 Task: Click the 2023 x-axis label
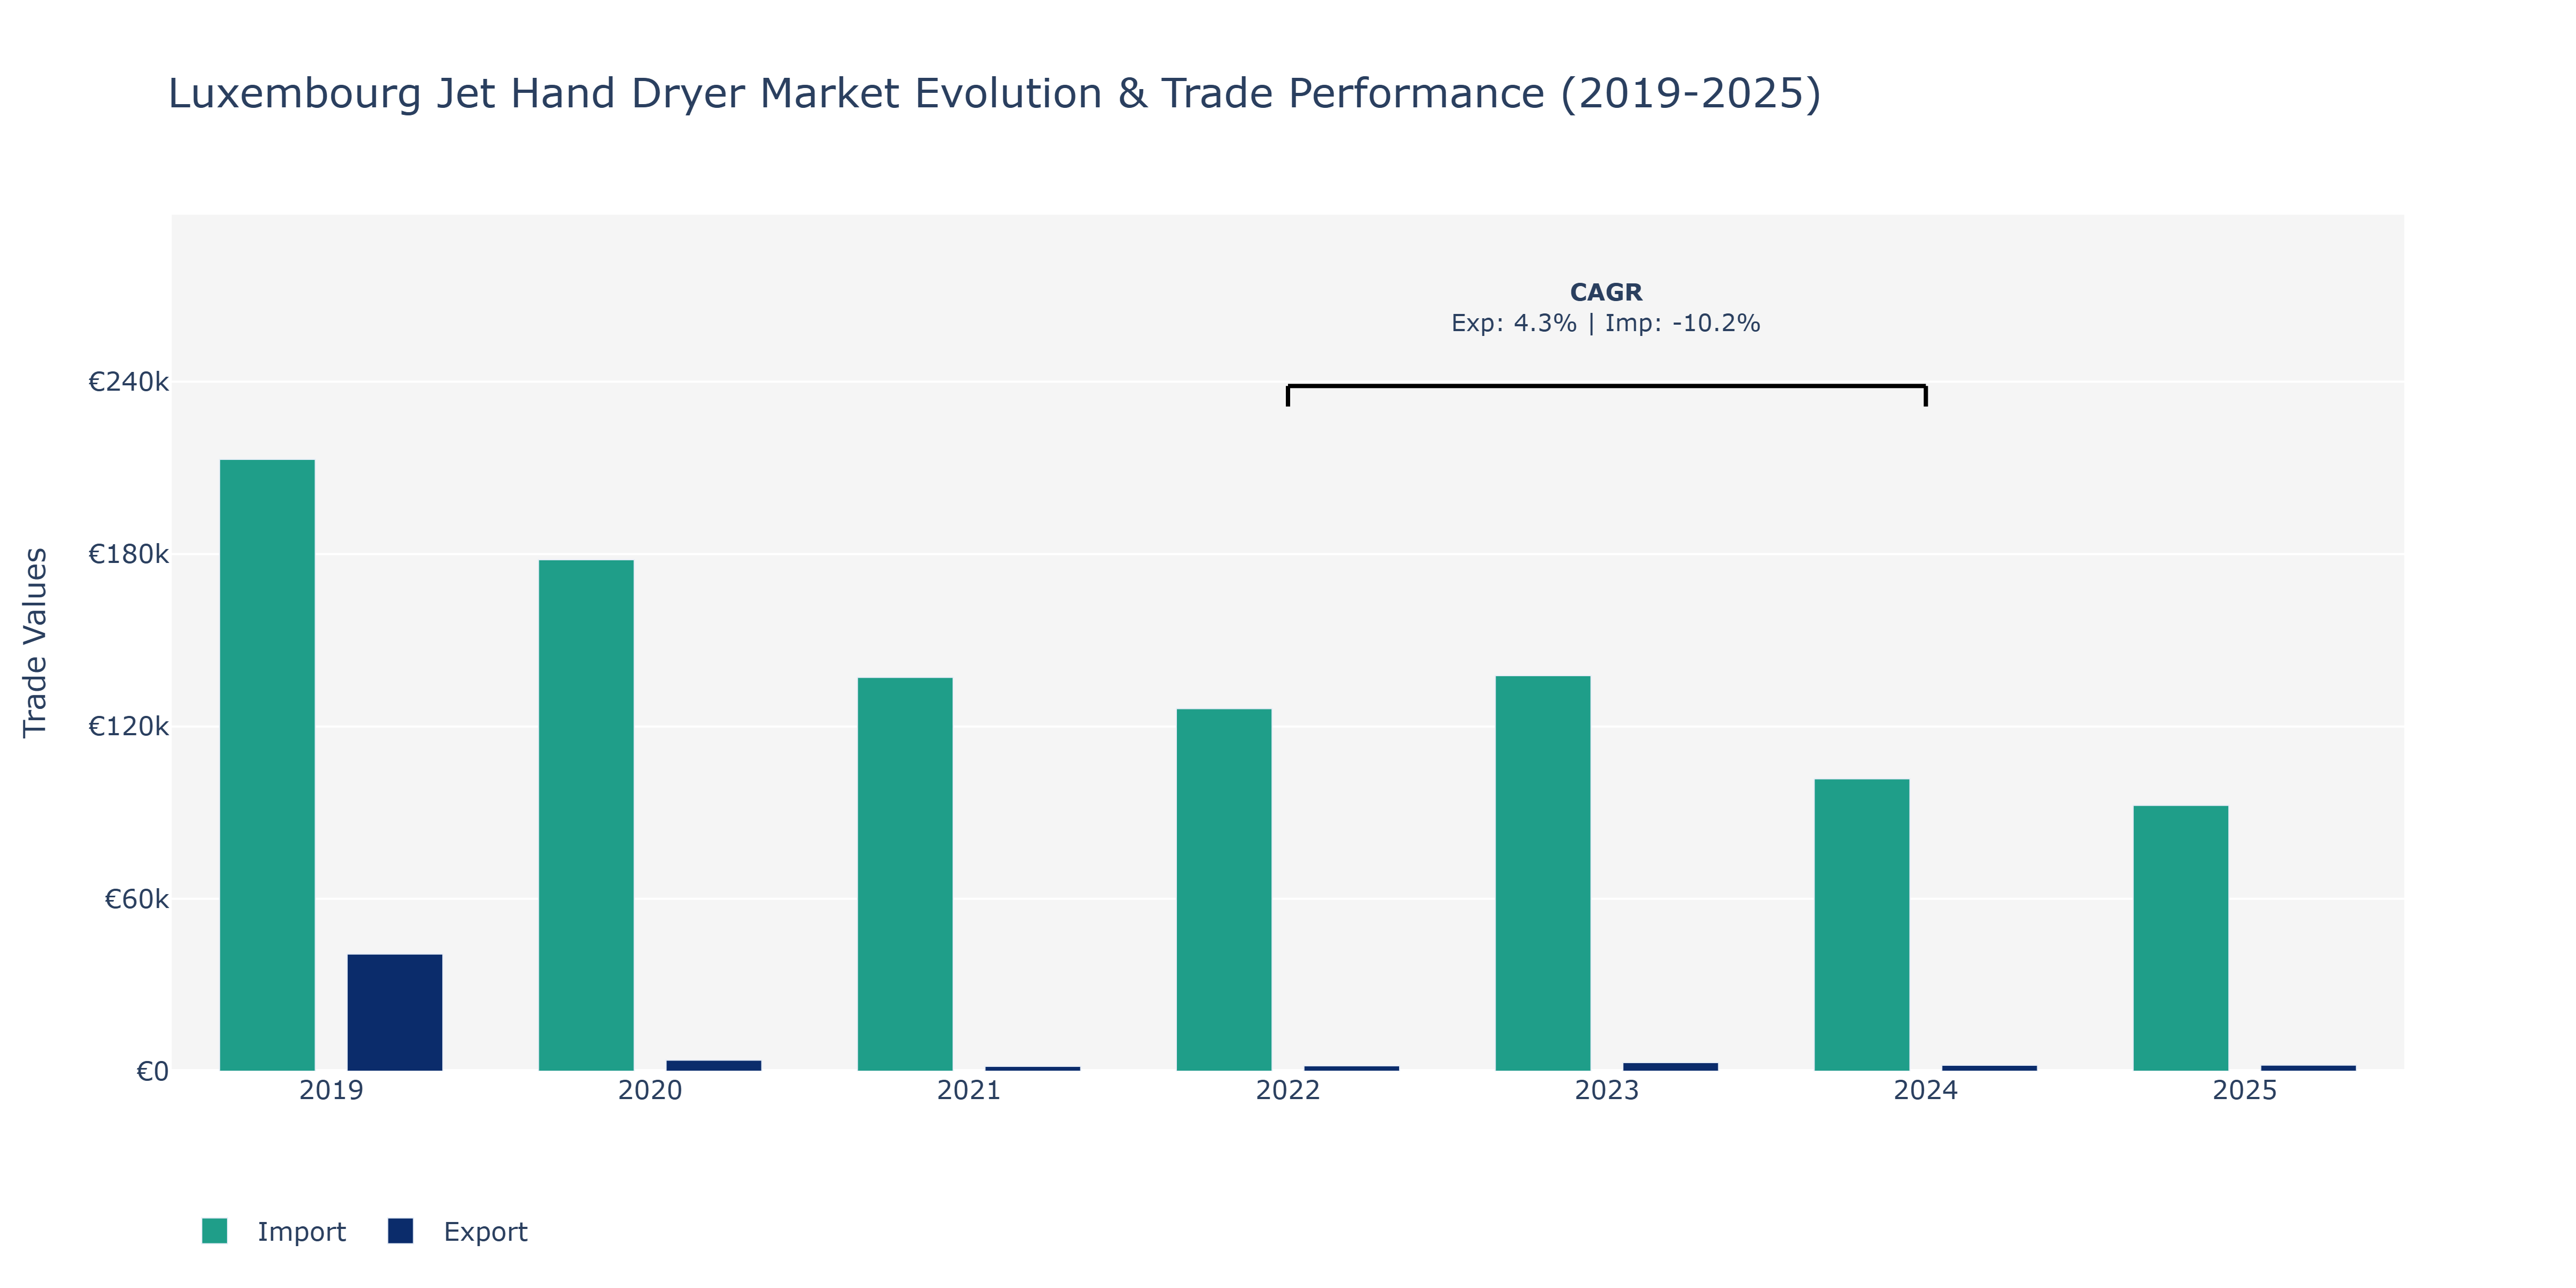[1607, 1090]
